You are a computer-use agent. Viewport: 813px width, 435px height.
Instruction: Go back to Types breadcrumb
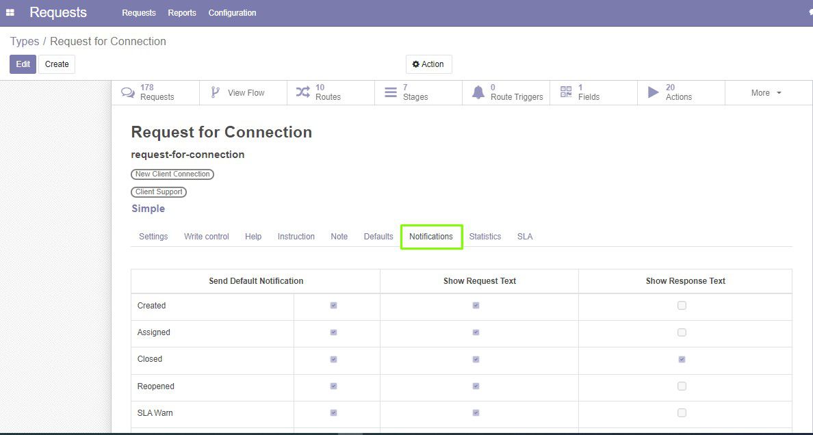25,42
